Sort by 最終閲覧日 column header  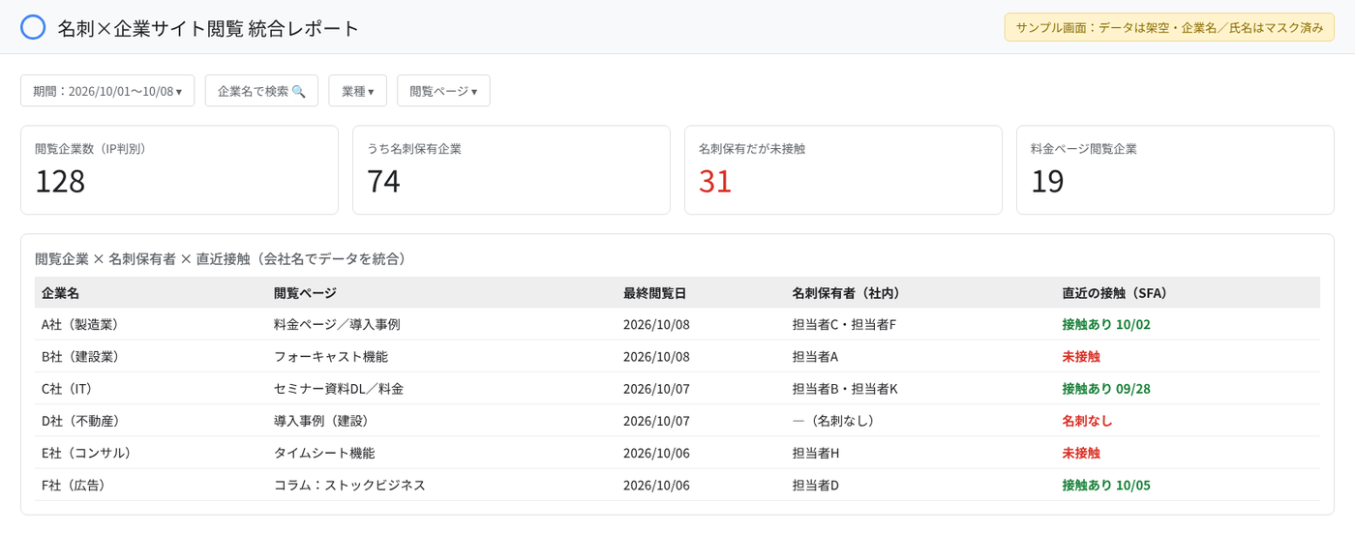654,293
